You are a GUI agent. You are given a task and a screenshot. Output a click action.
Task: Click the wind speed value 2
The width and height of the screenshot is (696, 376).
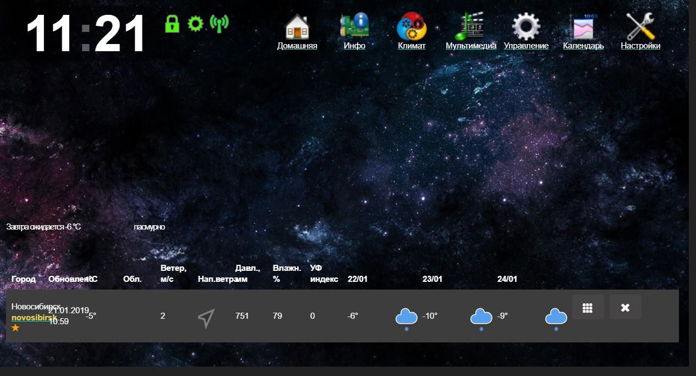(163, 316)
